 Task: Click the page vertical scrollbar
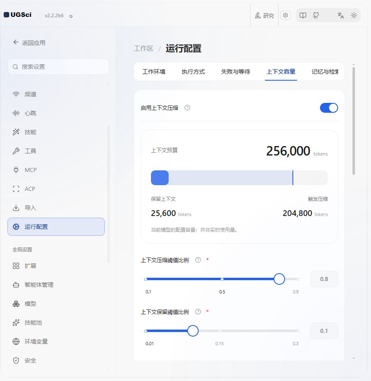(x=354, y=121)
